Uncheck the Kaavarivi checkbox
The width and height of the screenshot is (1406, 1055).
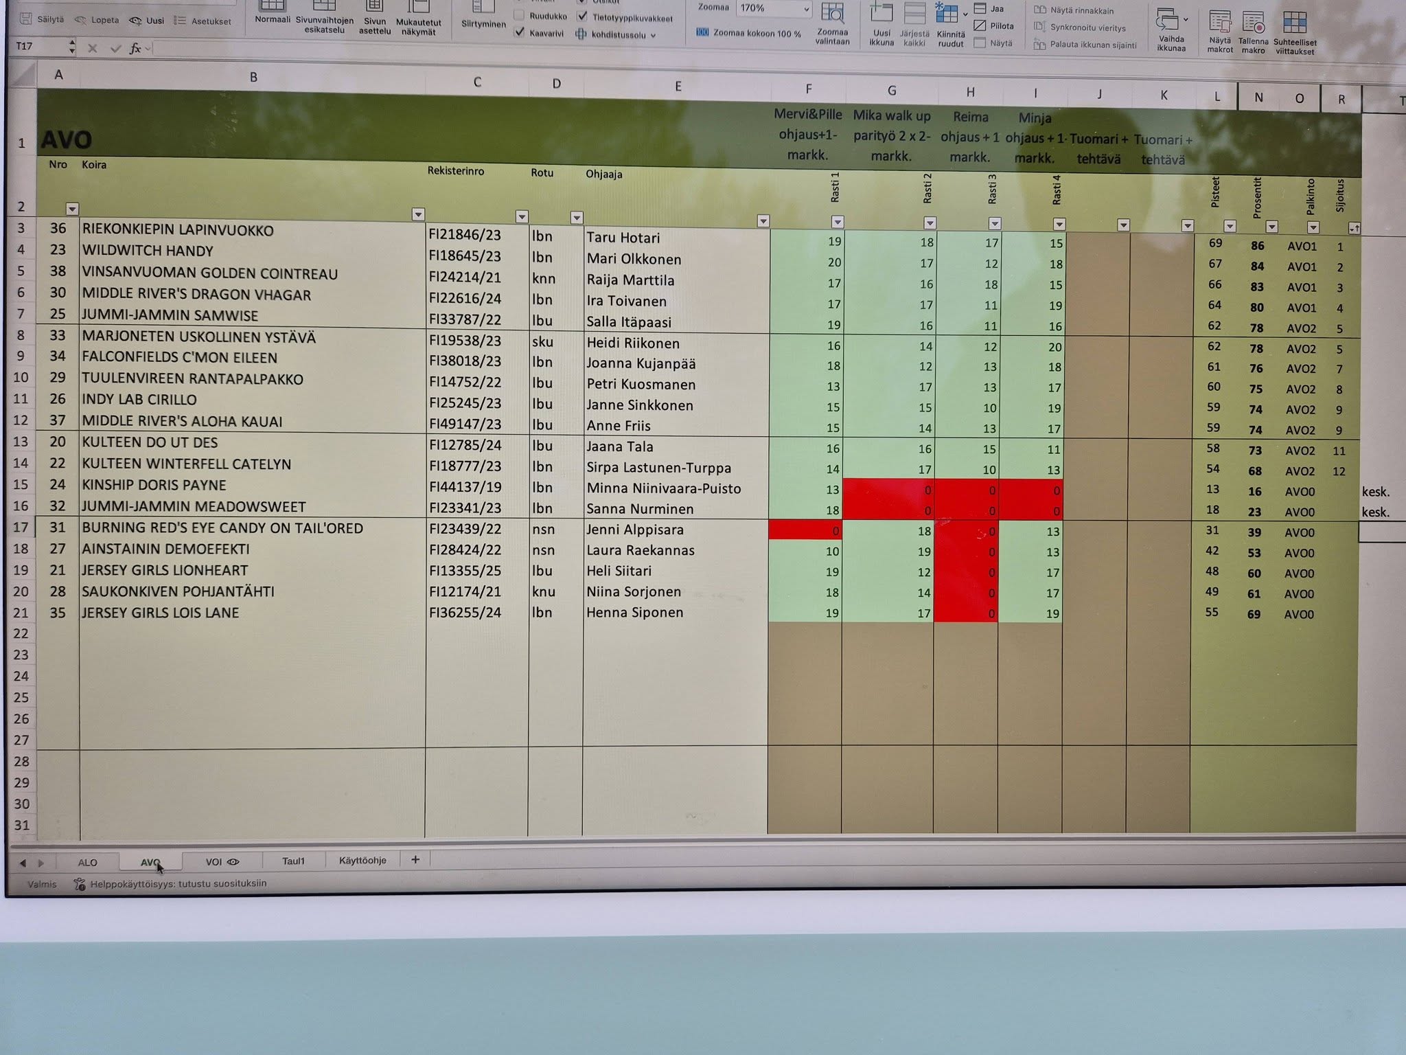click(x=520, y=32)
